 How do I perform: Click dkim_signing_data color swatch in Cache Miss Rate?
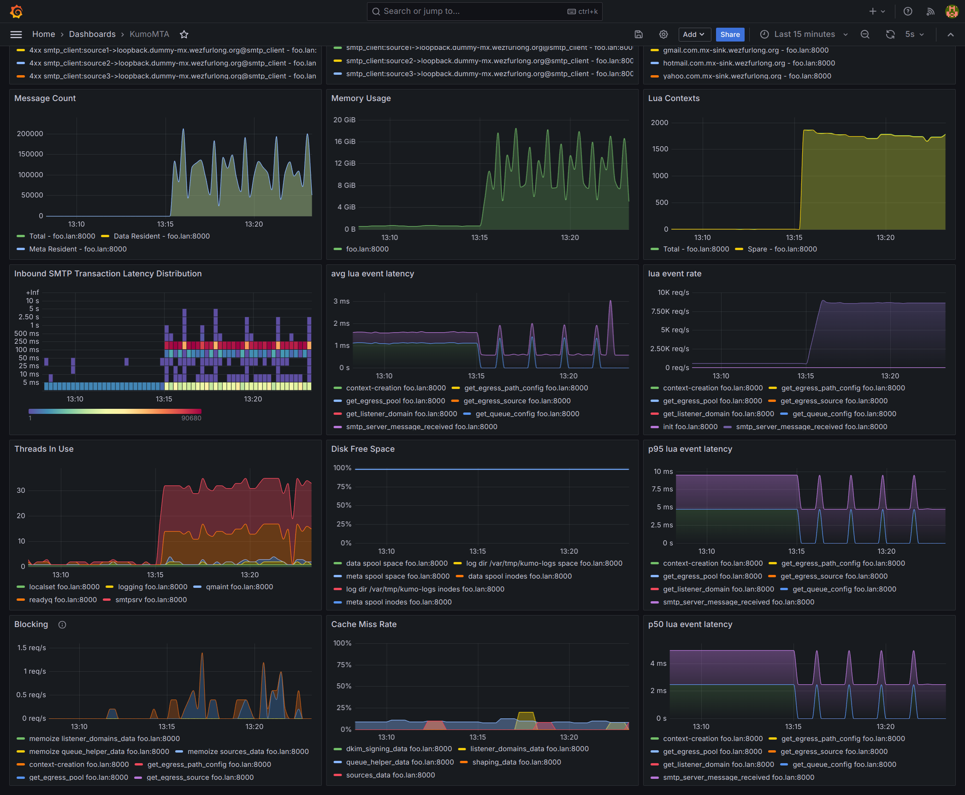pos(337,749)
